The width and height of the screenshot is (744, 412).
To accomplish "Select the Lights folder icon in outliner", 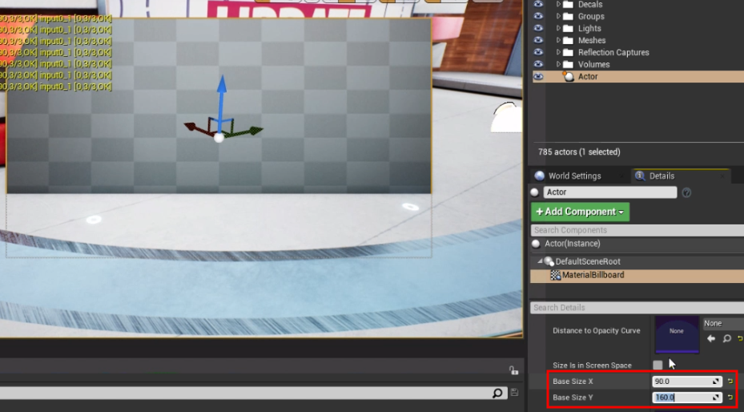I will click(568, 29).
